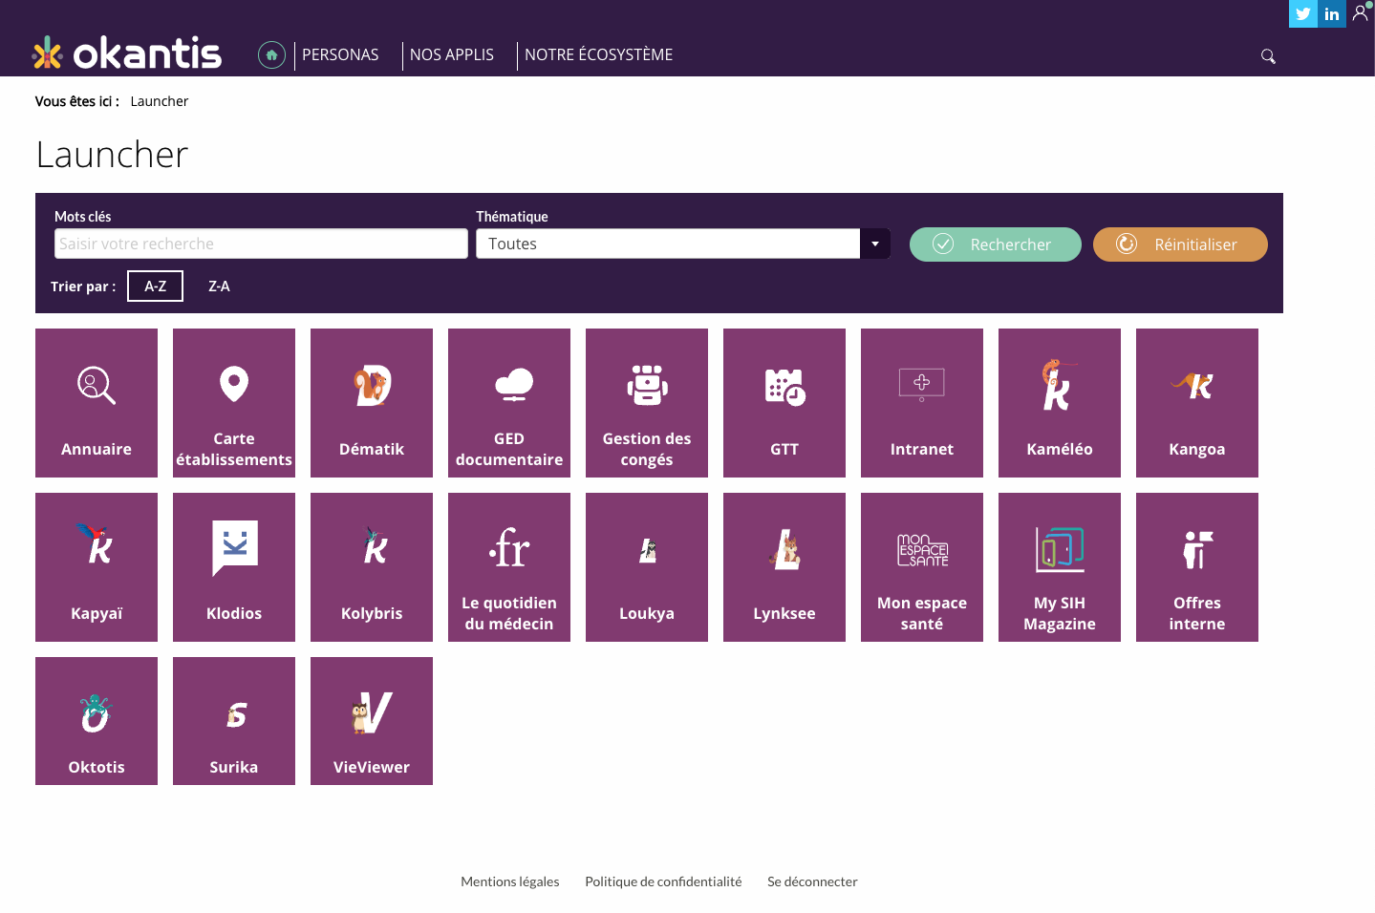Open the PERSONAS menu
This screenshot has height=913, width=1375.
point(340,55)
